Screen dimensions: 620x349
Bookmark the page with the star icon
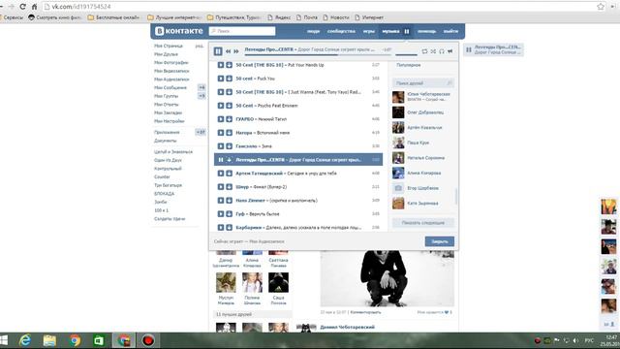pos(601,7)
